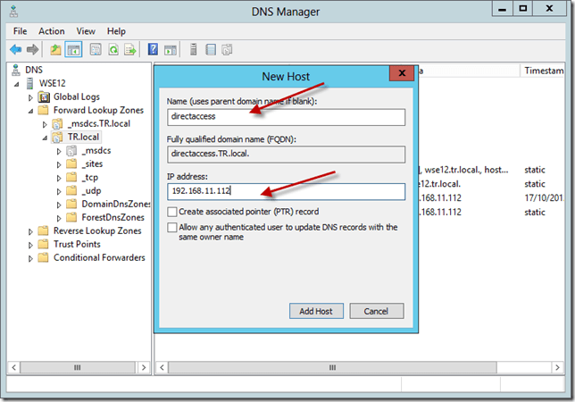Image resolution: width=575 pixels, height=402 pixels.
Task: Click the Back arrow toolbar icon
Action: coord(15,49)
